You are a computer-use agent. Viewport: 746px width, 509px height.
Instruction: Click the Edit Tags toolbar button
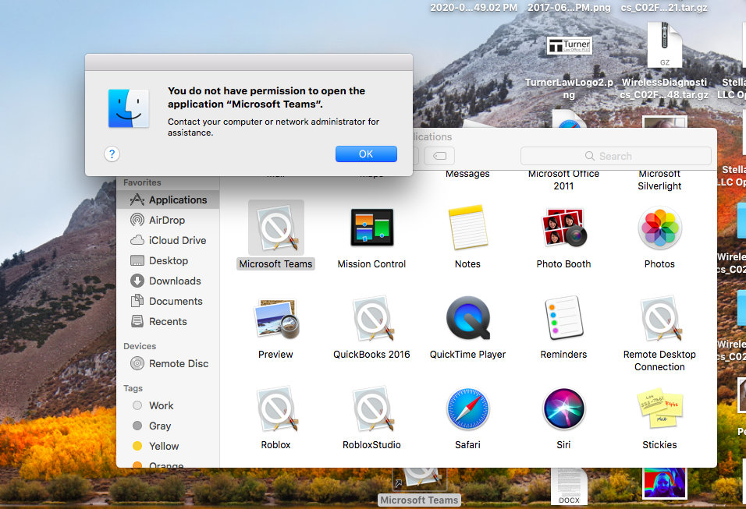pyautogui.click(x=439, y=156)
